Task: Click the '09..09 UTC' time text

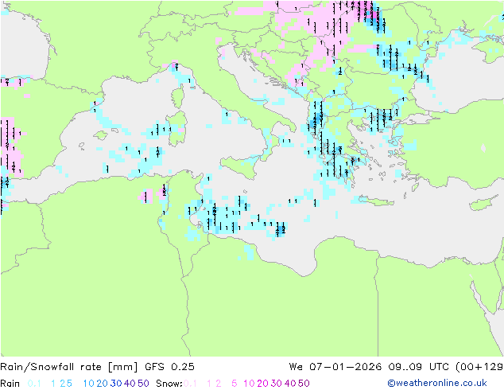Action: 418,367
